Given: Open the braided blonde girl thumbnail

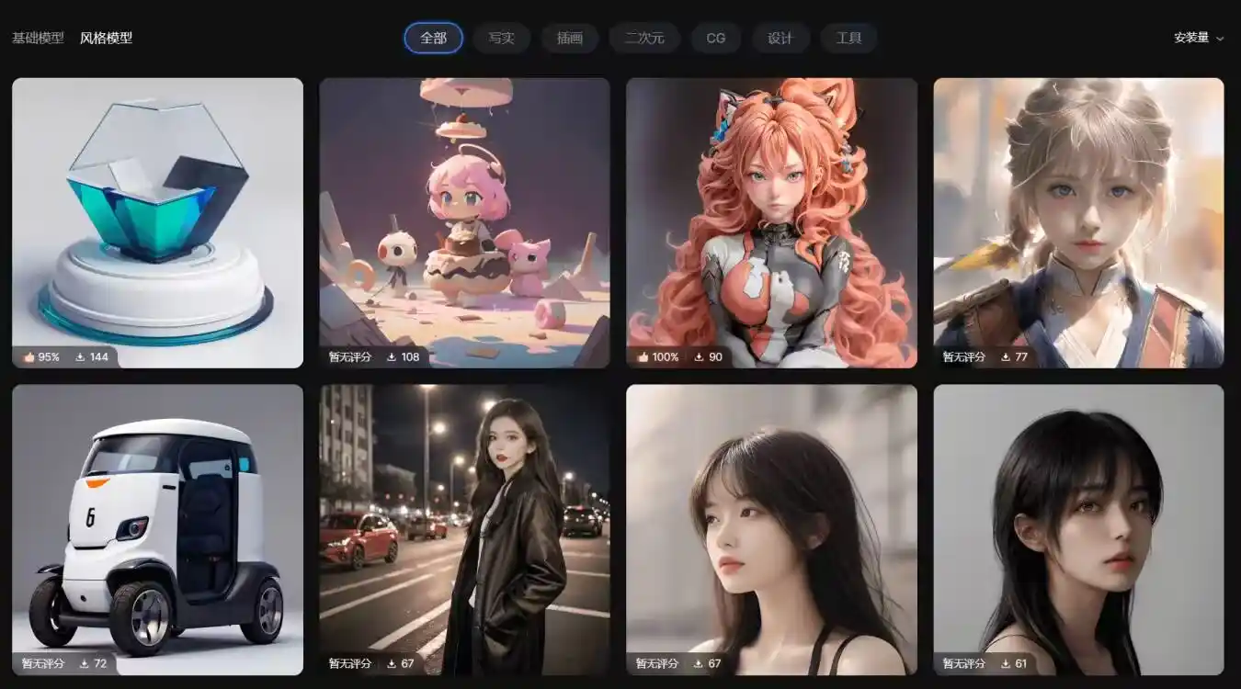Looking at the screenshot, I should point(1078,222).
